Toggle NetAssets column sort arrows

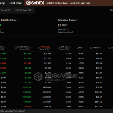tap(51, 48)
